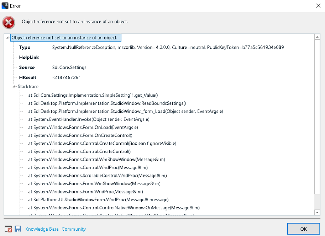Click the red error circle icon

(x=8, y=22)
